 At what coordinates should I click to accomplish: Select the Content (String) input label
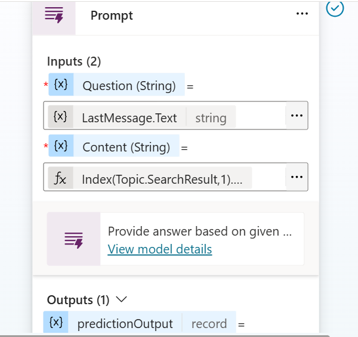[126, 147]
